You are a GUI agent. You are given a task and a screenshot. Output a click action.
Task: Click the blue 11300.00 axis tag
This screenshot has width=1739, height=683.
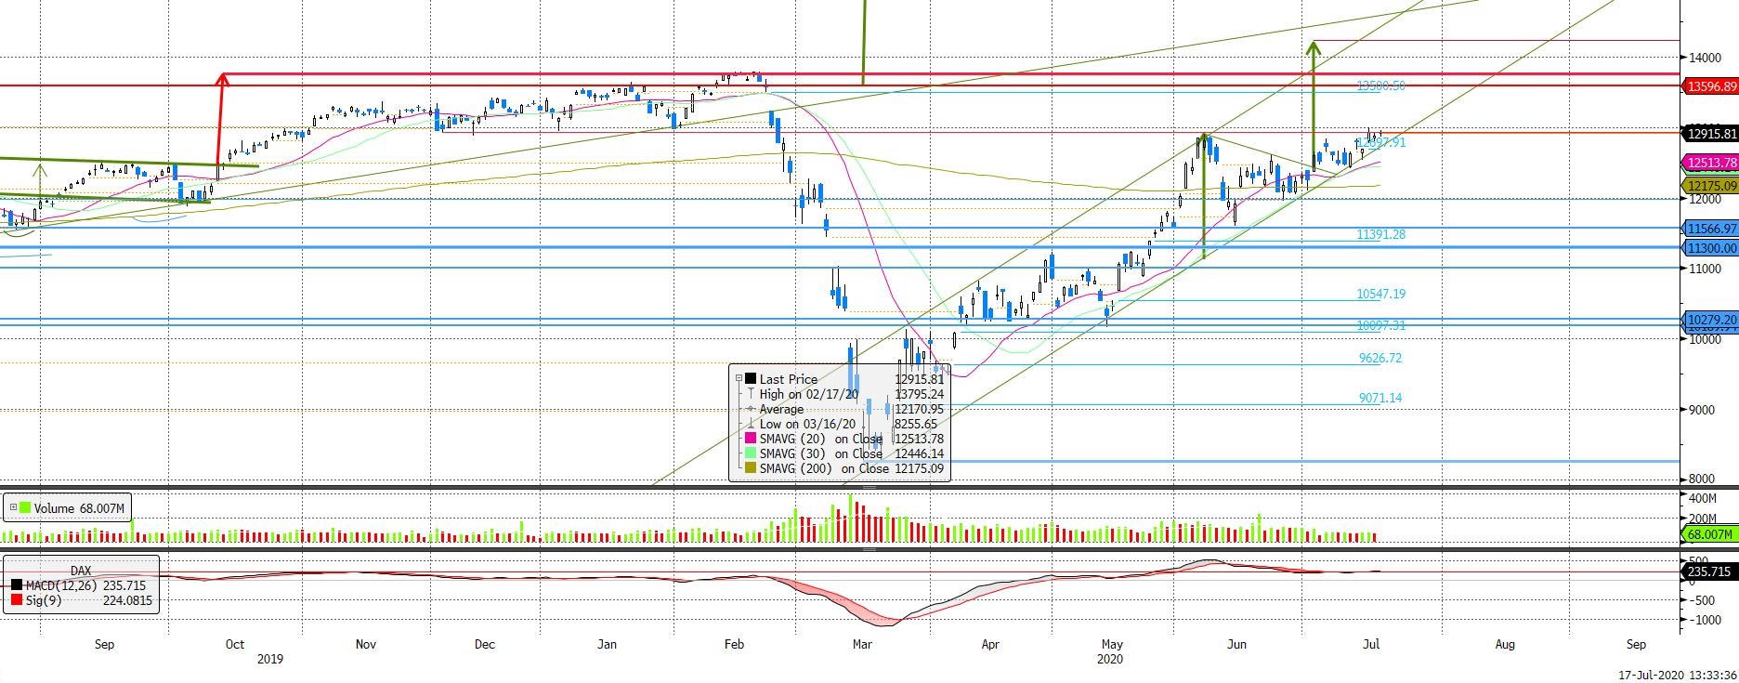click(x=1711, y=248)
